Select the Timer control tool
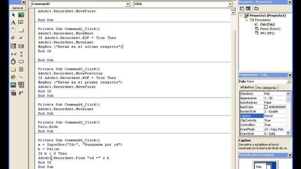 (x=13, y=61)
